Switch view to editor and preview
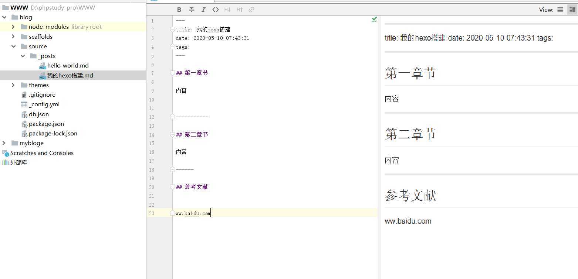 [572, 10]
